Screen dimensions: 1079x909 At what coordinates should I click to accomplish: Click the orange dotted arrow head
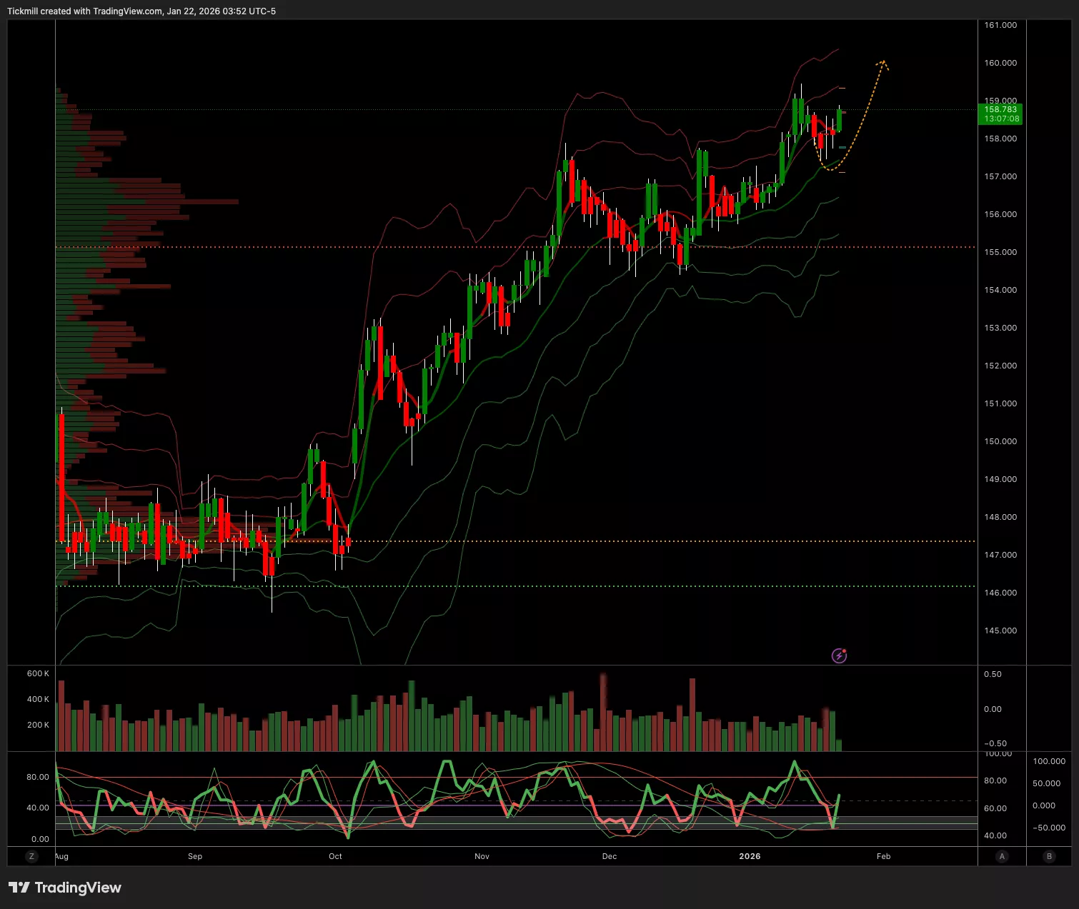click(883, 64)
